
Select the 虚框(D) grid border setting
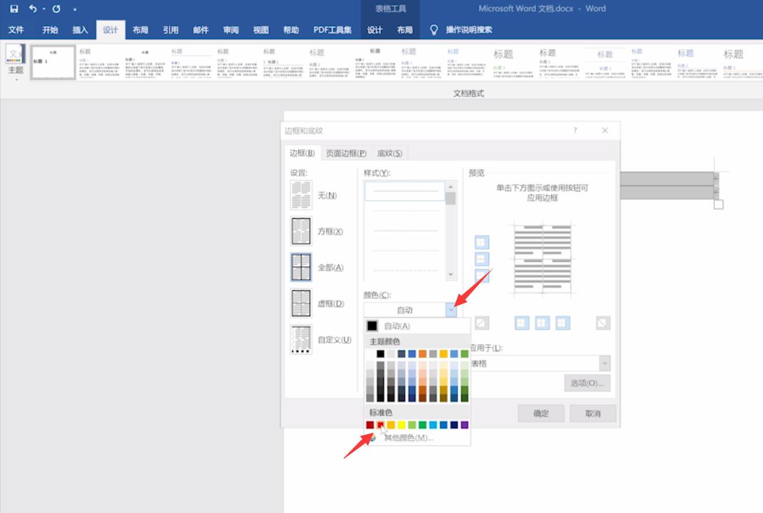(301, 303)
